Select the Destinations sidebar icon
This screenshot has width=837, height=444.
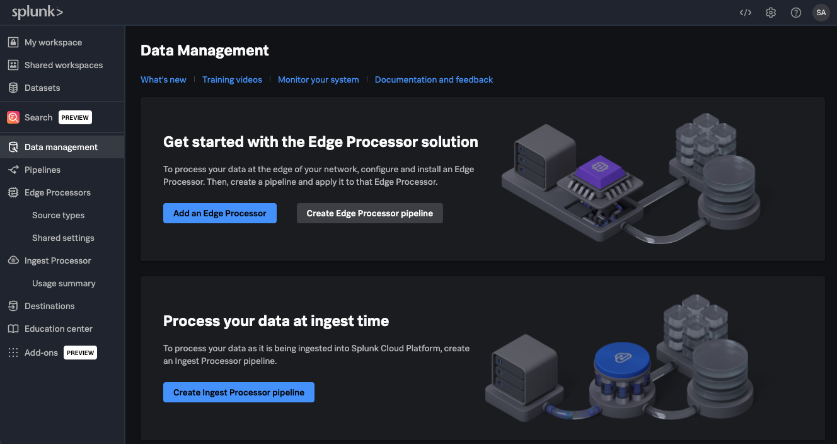[13, 306]
